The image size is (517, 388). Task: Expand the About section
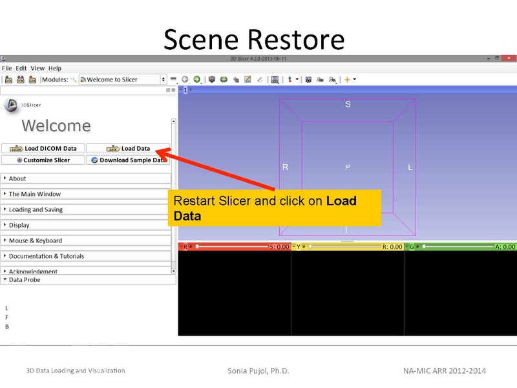pyautogui.click(x=86, y=178)
